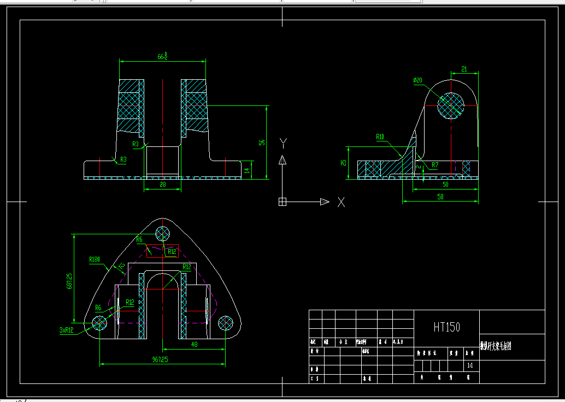Select the R180 arc radius label

(95, 259)
